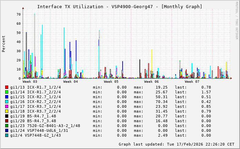Screen dimensions: 240x149
Task: Click the Week 05 x-axis label
Action: tap(111, 82)
